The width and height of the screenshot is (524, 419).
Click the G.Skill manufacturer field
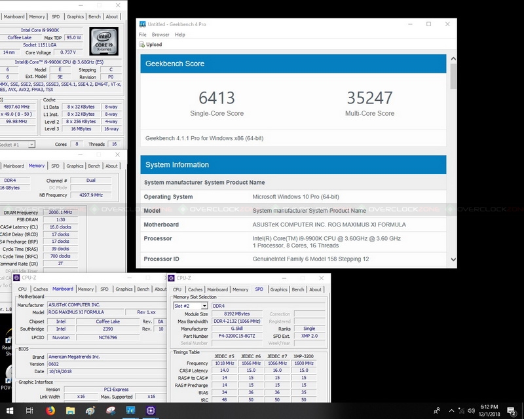pos(236,329)
